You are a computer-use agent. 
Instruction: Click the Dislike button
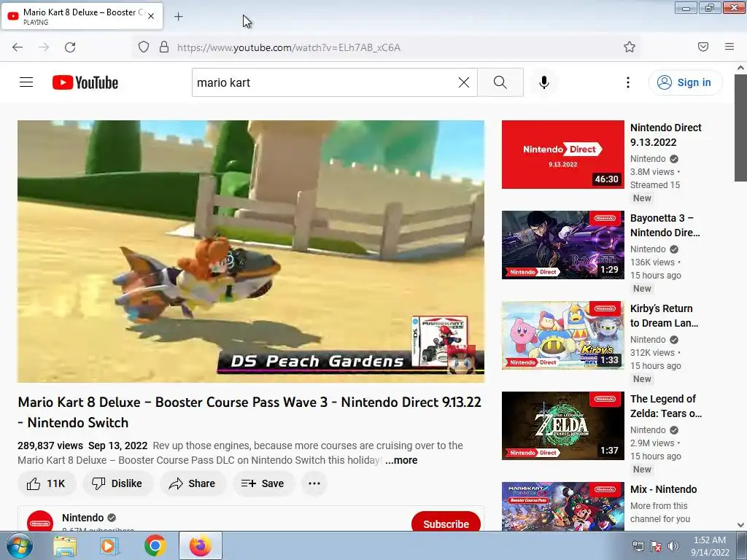click(117, 483)
